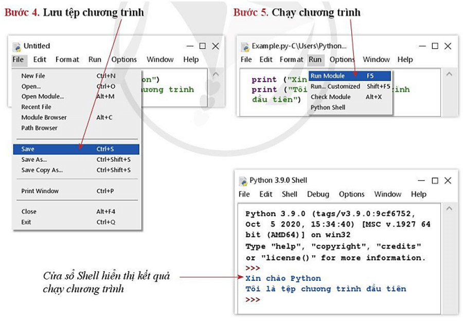Choose Open... from File menu
The image size is (463, 321).
tap(76, 86)
